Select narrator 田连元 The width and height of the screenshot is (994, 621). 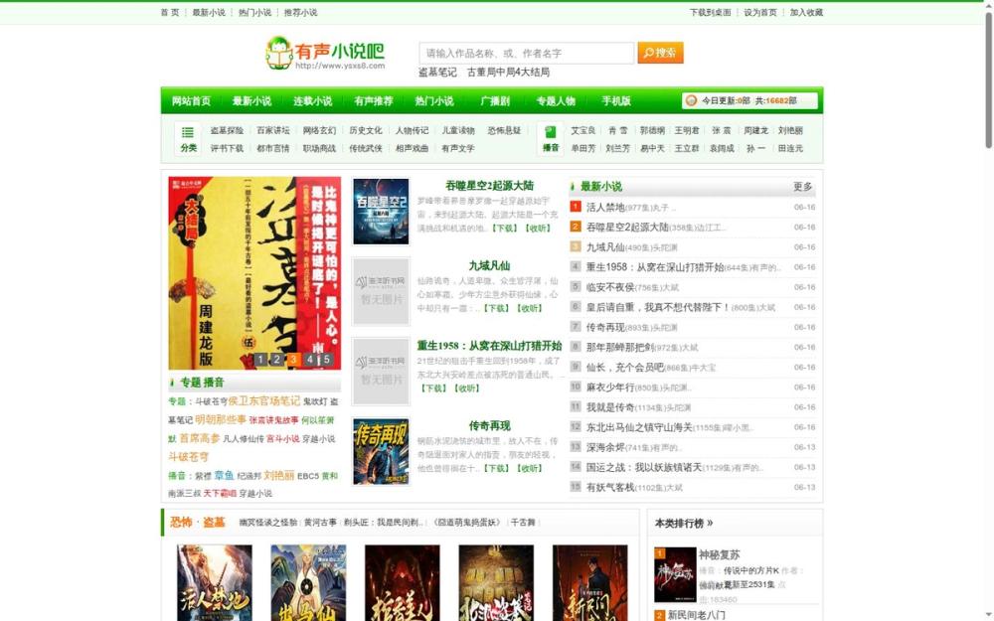(x=790, y=148)
